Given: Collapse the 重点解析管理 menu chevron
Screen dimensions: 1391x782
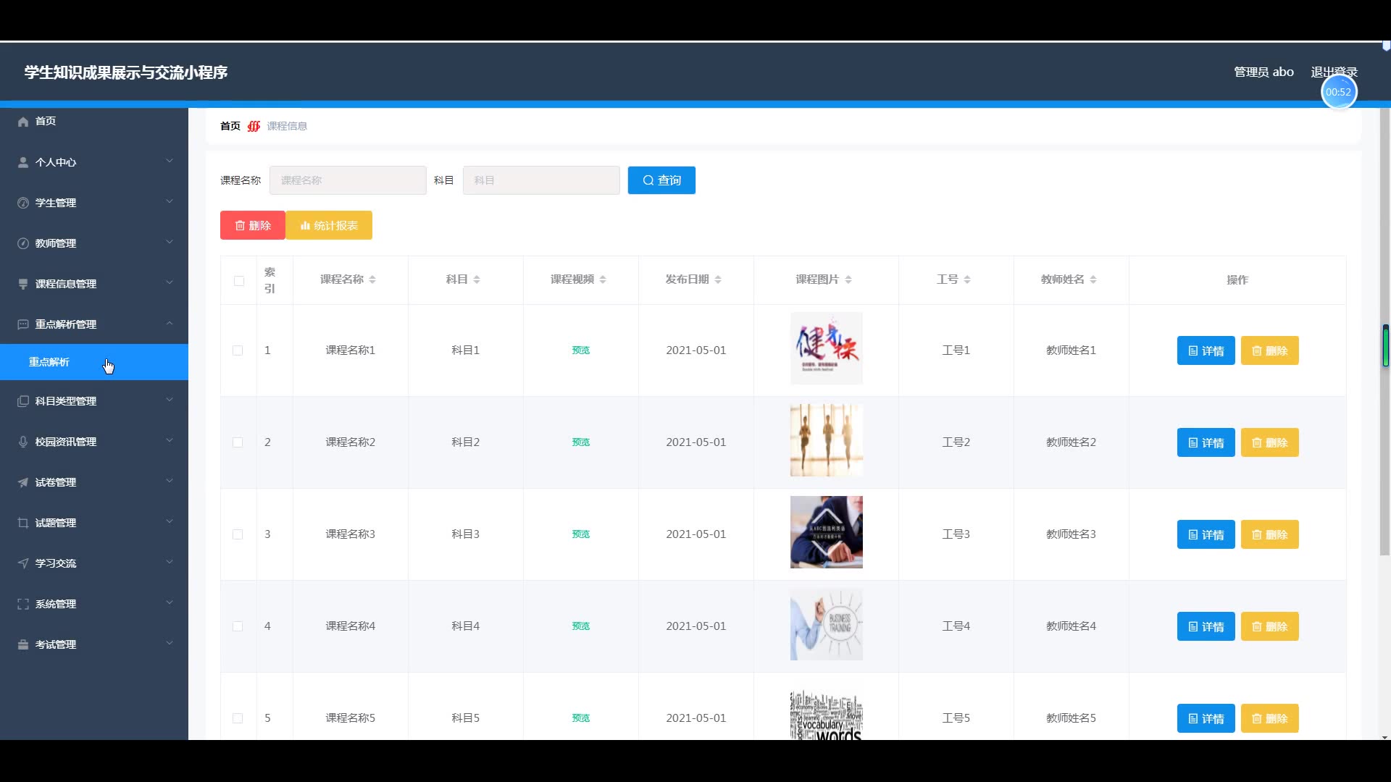Looking at the screenshot, I should click(170, 323).
